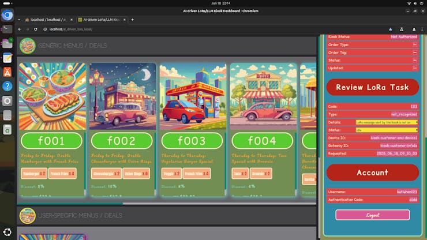Switch to the localhost / localhost tab
Screen dimensions: 427x240
tap(47, 20)
